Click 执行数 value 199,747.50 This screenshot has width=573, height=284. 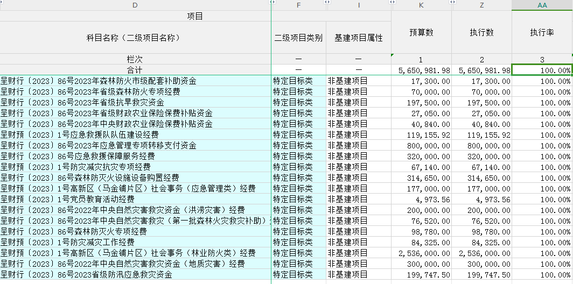coord(481,275)
